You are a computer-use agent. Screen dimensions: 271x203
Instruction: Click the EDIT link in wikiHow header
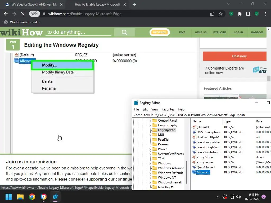[182, 32]
